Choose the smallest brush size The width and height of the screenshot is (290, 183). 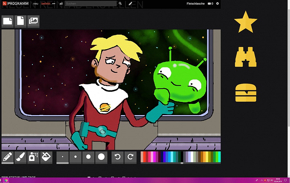(63, 157)
